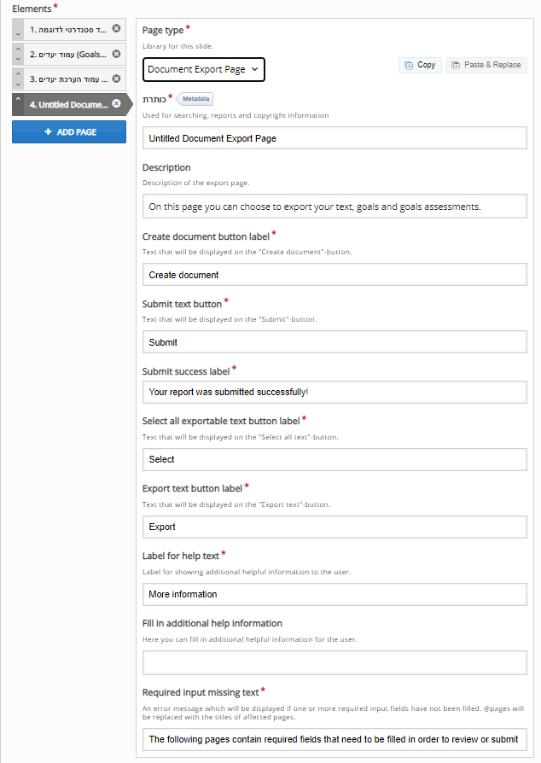541x763 pixels.
Task: Click the Add Page button
Action: click(68, 132)
